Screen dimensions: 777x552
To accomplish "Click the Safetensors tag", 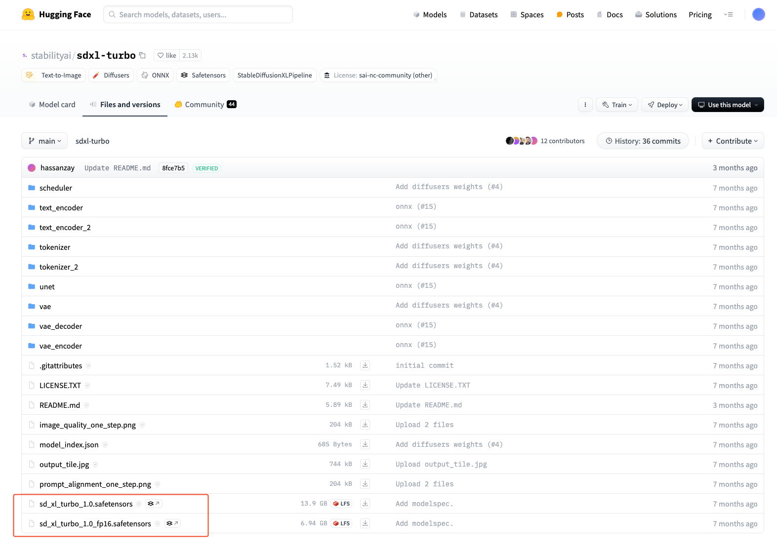I will click(x=203, y=75).
